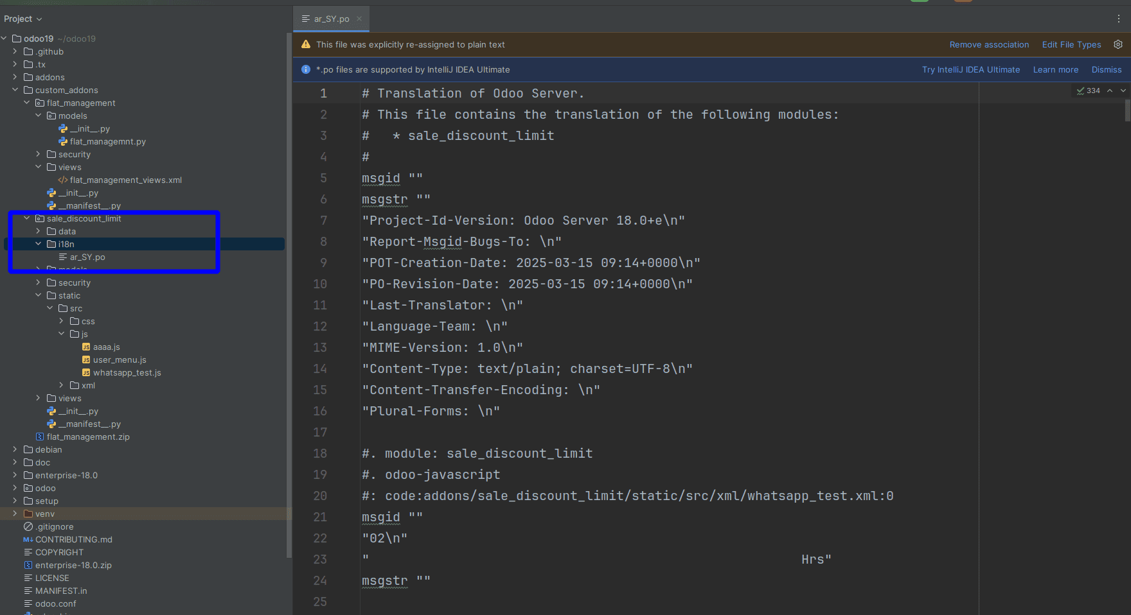Expand the css folder

click(61, 321)
